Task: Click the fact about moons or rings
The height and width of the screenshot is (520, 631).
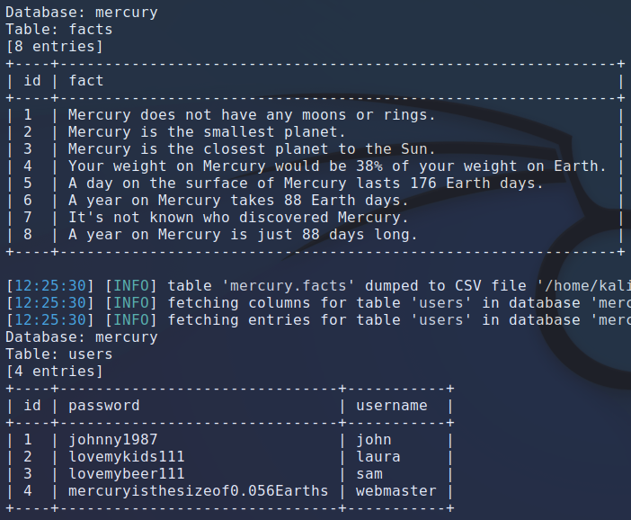Action: point(252,115)
